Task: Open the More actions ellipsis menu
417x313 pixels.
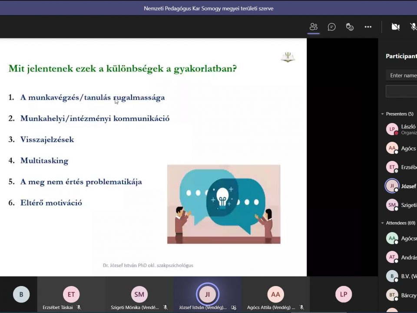Action: click(x=368, y=27)
